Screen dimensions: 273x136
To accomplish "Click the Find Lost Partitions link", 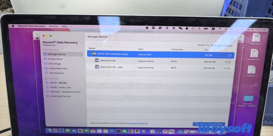I will (137, 123).
